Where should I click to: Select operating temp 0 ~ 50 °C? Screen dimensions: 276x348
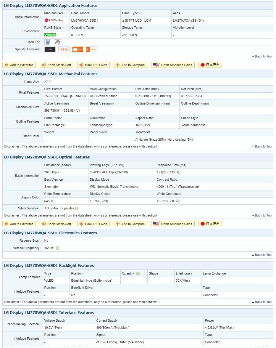[x=78, y=35]
